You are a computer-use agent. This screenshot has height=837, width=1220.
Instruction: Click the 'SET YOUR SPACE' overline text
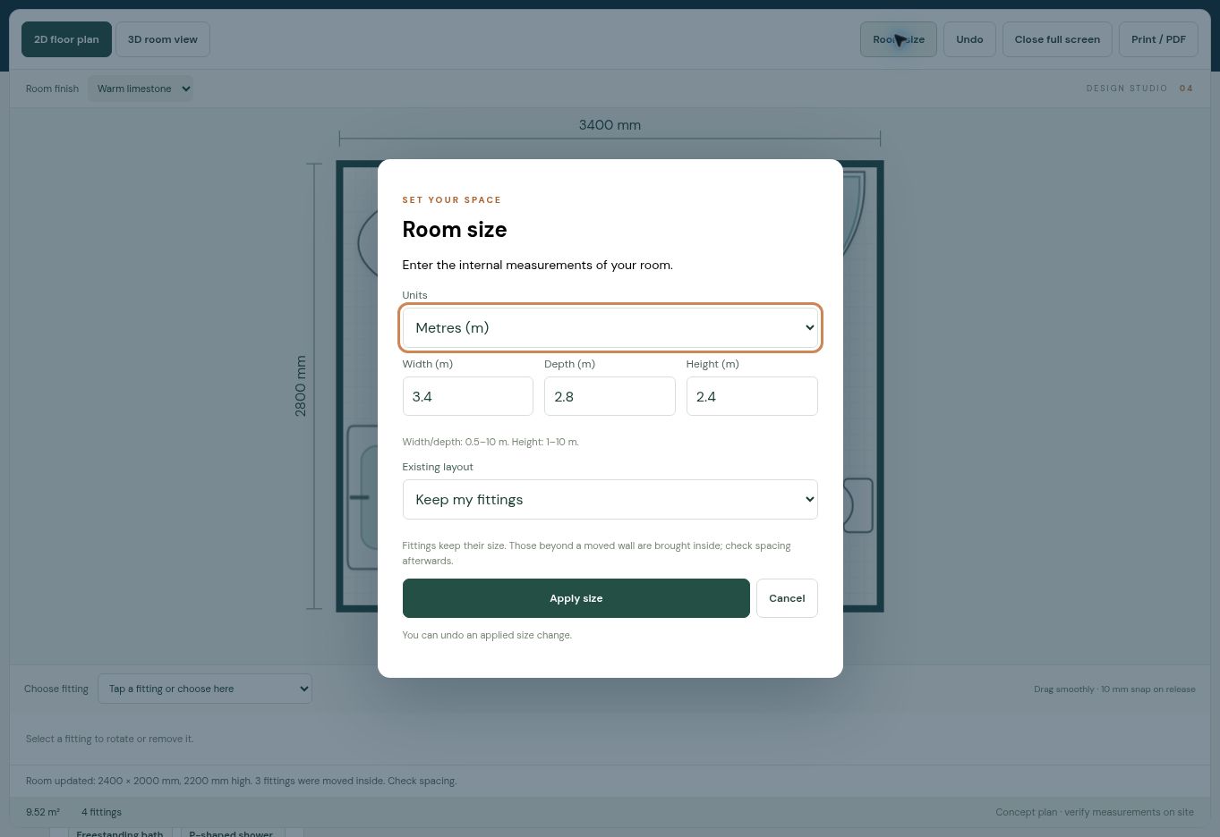coord(452,200)
